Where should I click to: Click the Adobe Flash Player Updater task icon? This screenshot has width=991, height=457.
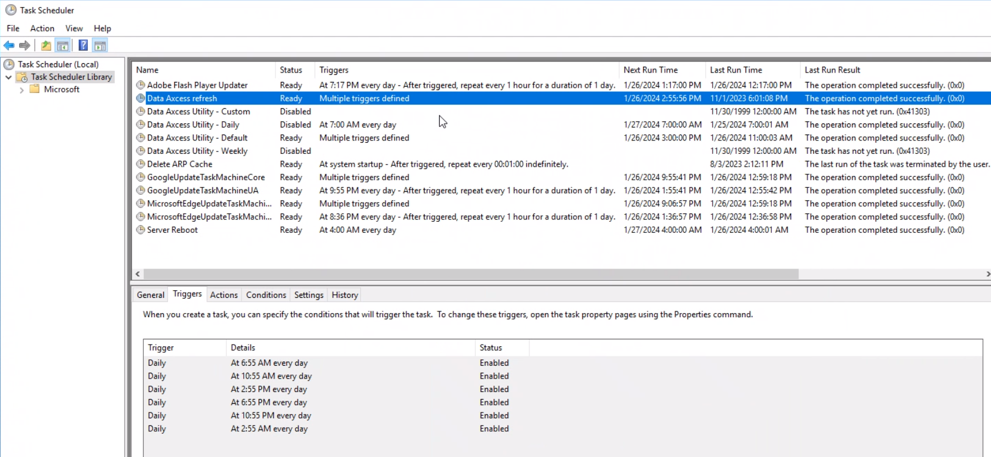[140, 85]
